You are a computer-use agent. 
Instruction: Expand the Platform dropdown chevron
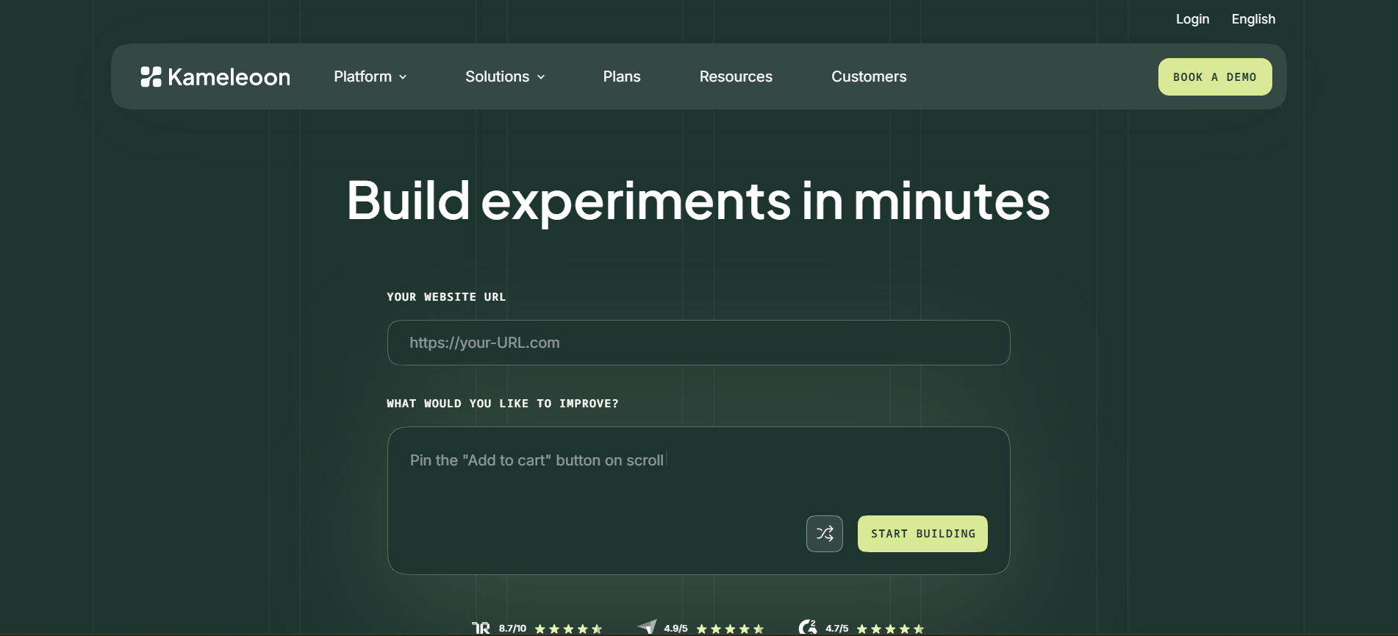[x=403, y=77]
